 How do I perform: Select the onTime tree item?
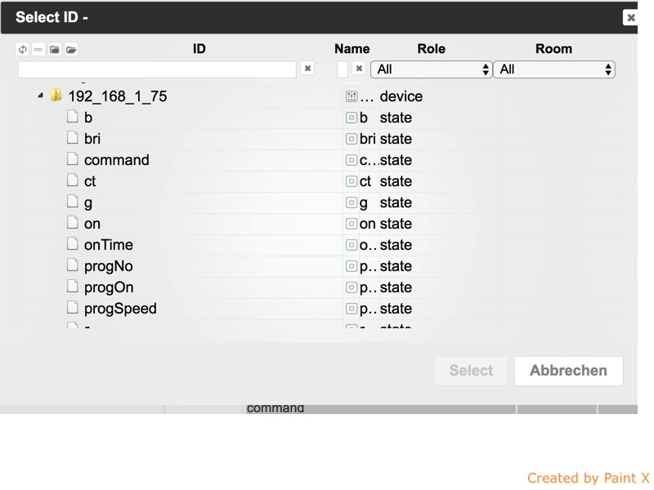click(108, 245)
